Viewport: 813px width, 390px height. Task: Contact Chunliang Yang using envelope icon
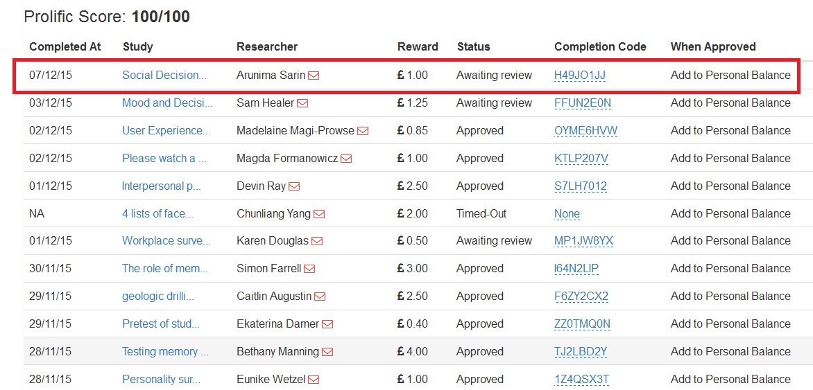coord(319,214)
